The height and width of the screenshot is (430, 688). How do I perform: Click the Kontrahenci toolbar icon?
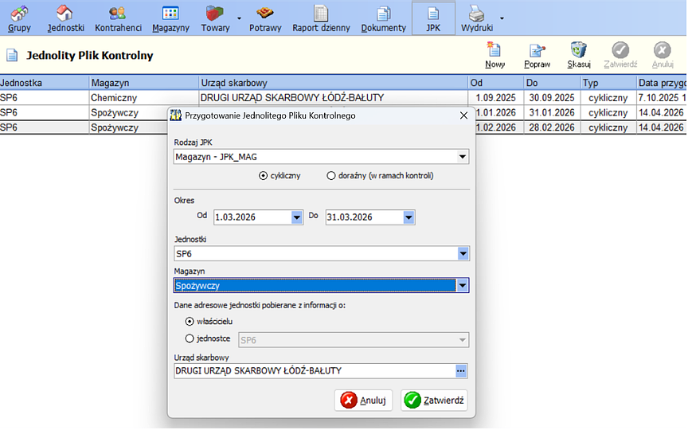(x=118, y=18)
